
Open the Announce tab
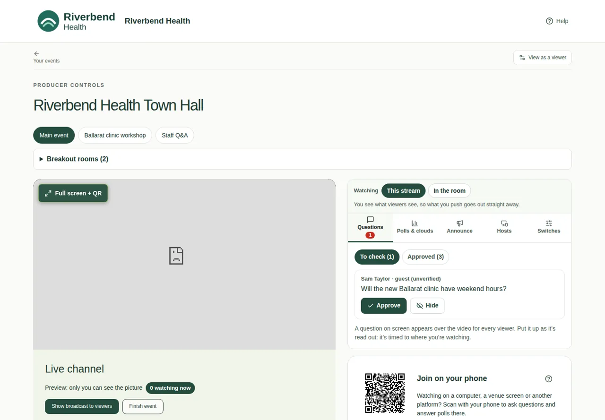[x=459, y=228]
